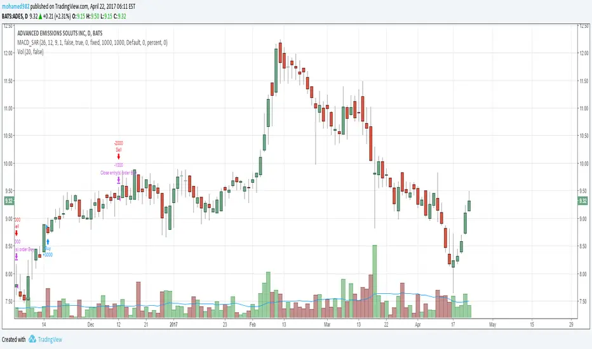
Task: Click the Close entry(s) order Buy label
Action: point(118,173)
